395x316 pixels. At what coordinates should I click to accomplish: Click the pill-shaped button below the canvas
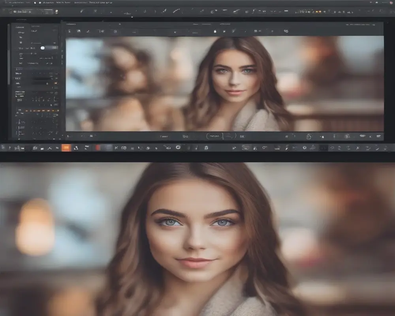click(214, 136)
